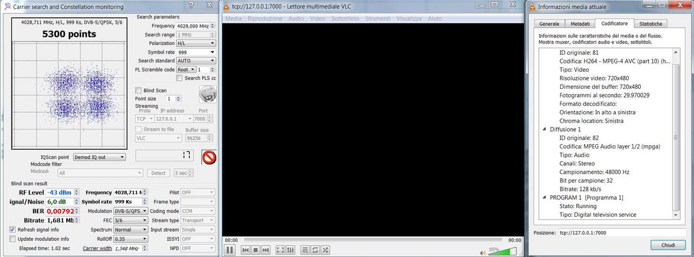Click the red stop sign icon
694x257 pixels.
coord(209,157)
